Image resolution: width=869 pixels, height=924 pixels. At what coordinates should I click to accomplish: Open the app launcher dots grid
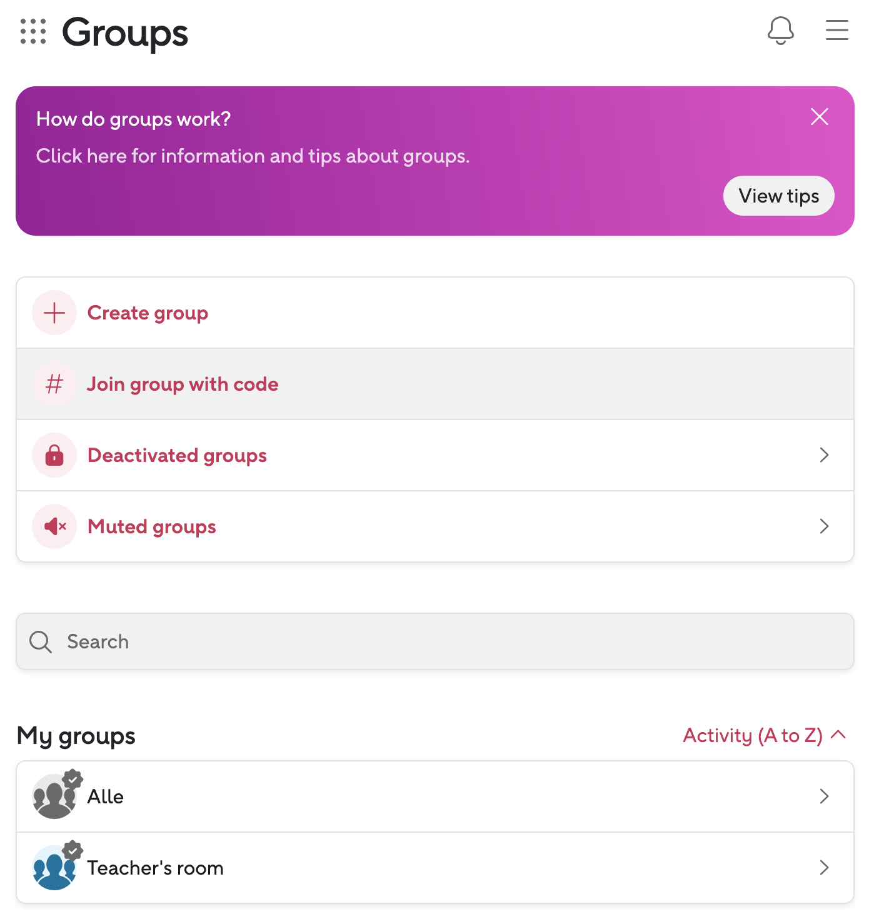click(33, 31)
